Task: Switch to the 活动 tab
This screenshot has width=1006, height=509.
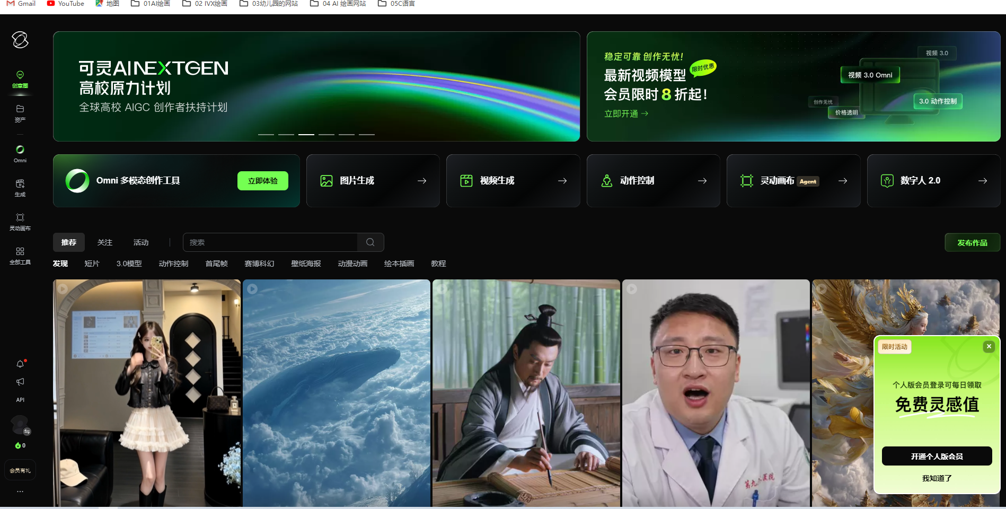Action: pos(141,242)
